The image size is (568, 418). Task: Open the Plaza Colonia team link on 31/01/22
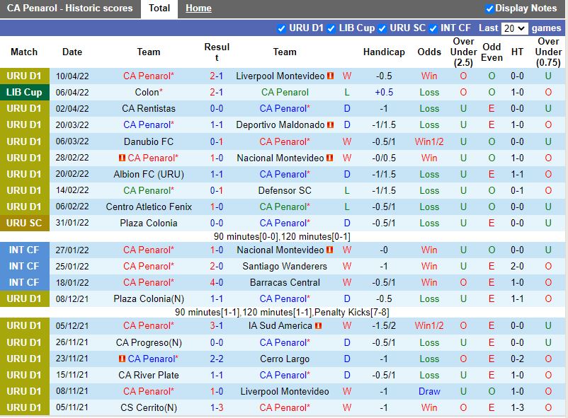[149, 223]
